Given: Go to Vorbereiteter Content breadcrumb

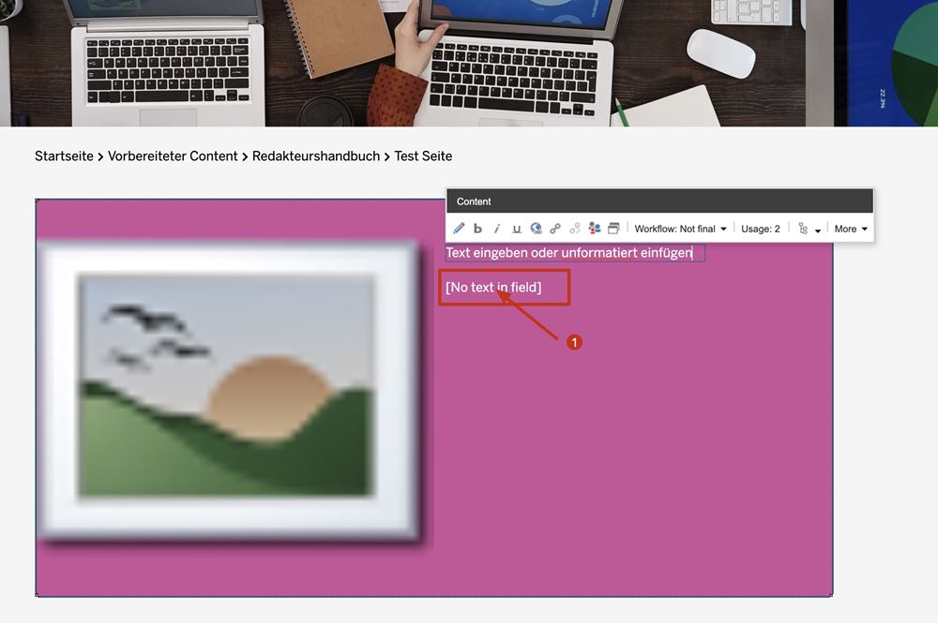Looking at the screenshot, I should [x=173, y=156].
